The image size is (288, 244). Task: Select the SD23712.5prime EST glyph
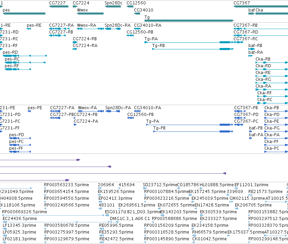click(145, 188)
